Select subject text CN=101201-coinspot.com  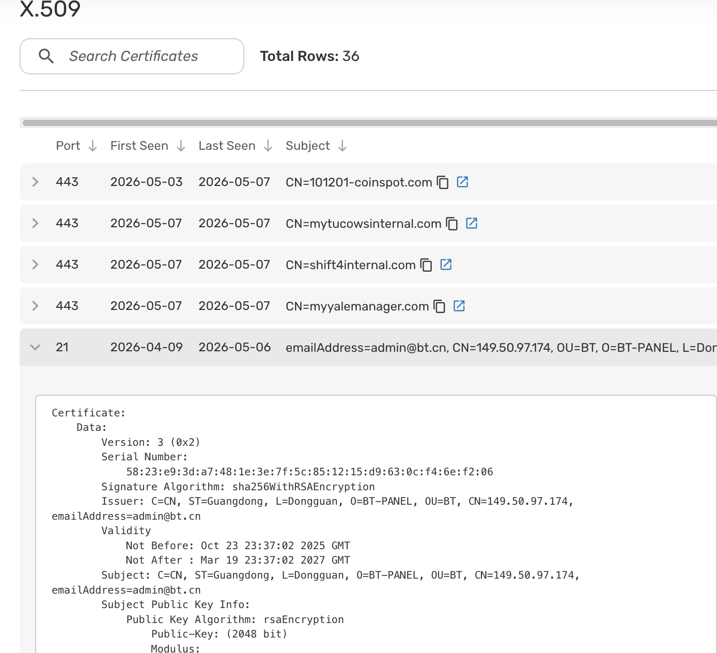359,182
